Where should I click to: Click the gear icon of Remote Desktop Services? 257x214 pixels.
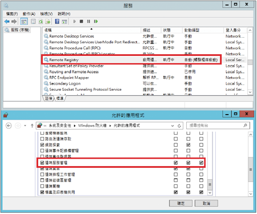point(46,36)
